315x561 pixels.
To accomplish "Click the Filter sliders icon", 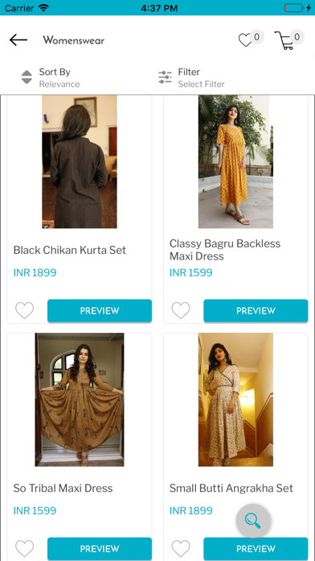I will 166,77.
